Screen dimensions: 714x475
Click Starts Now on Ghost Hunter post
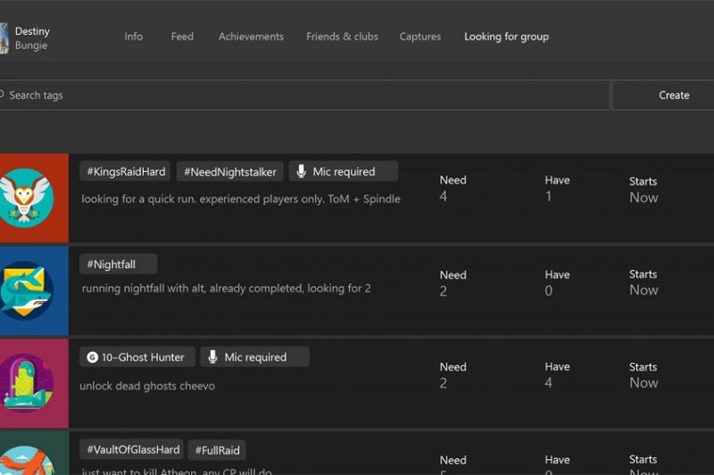(643, 375)
